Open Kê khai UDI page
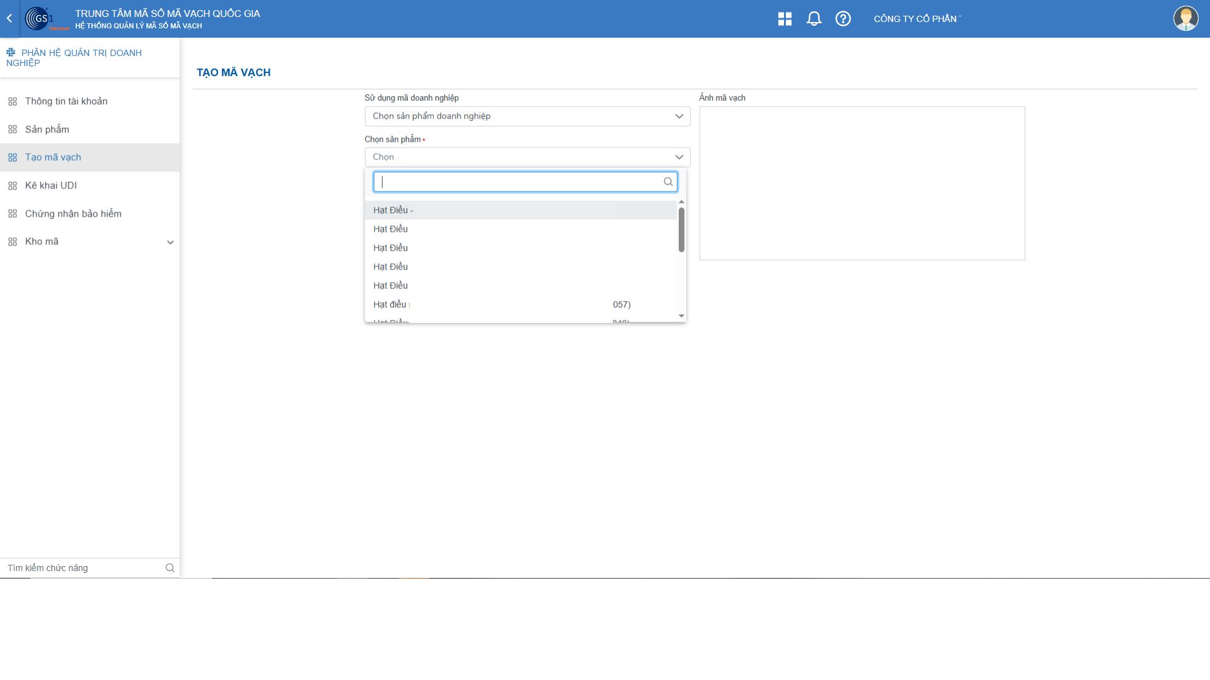Screen dimensions: 1210x680 click(51, 186)
